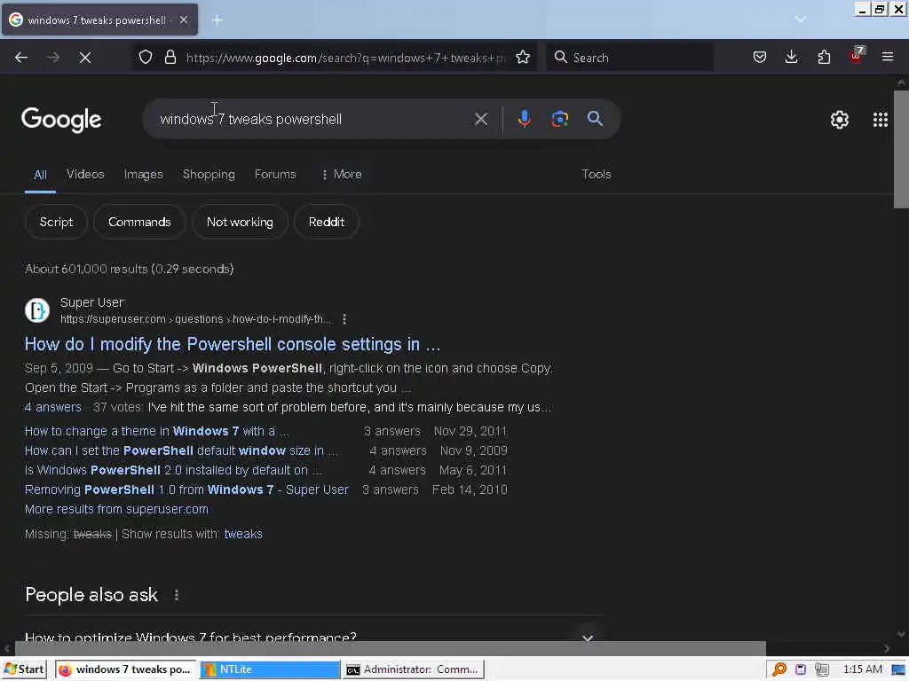909x681 pixels.
Task: Open Google apps grid
Action: tap(880, 120)
